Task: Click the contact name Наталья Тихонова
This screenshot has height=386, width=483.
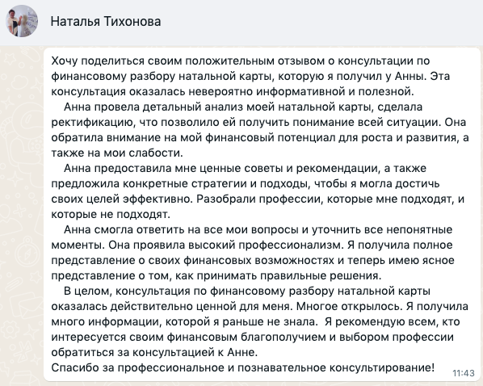Action: coord(106,22)
